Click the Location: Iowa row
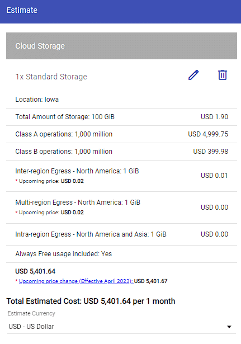Screen dimensions: 241x344 pos(121,100)
